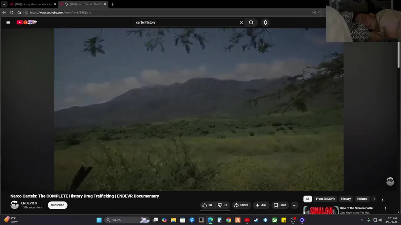
Task: Open the tab search dropdown arrow
Action: [4, 4]
